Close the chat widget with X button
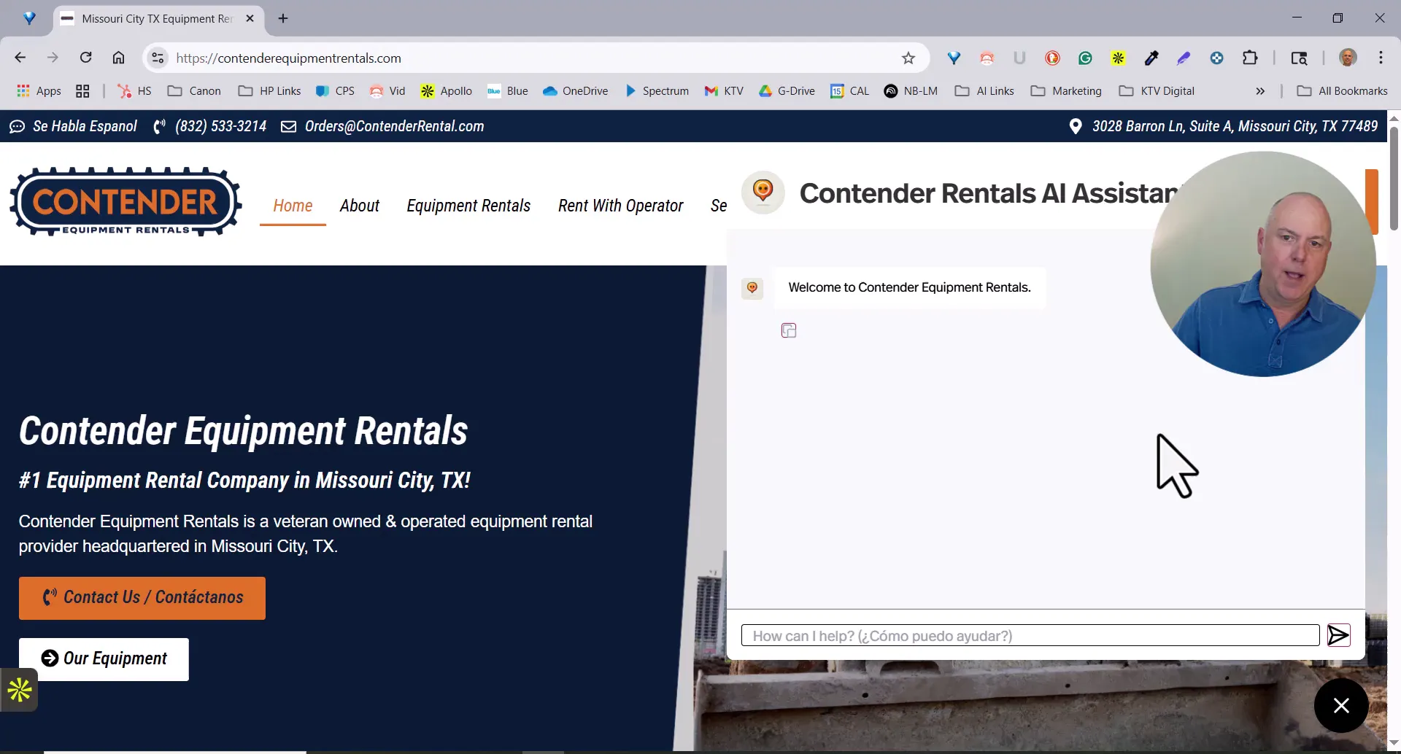Image resolution: width=1401 pixels, height=754 pixels. click(x=1341, y=705)
